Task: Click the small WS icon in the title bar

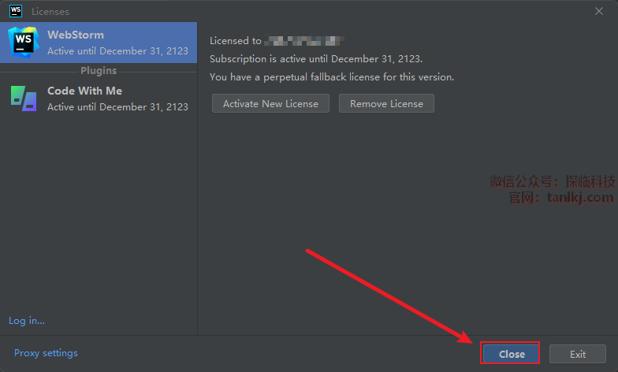Action: pos(13,12)
